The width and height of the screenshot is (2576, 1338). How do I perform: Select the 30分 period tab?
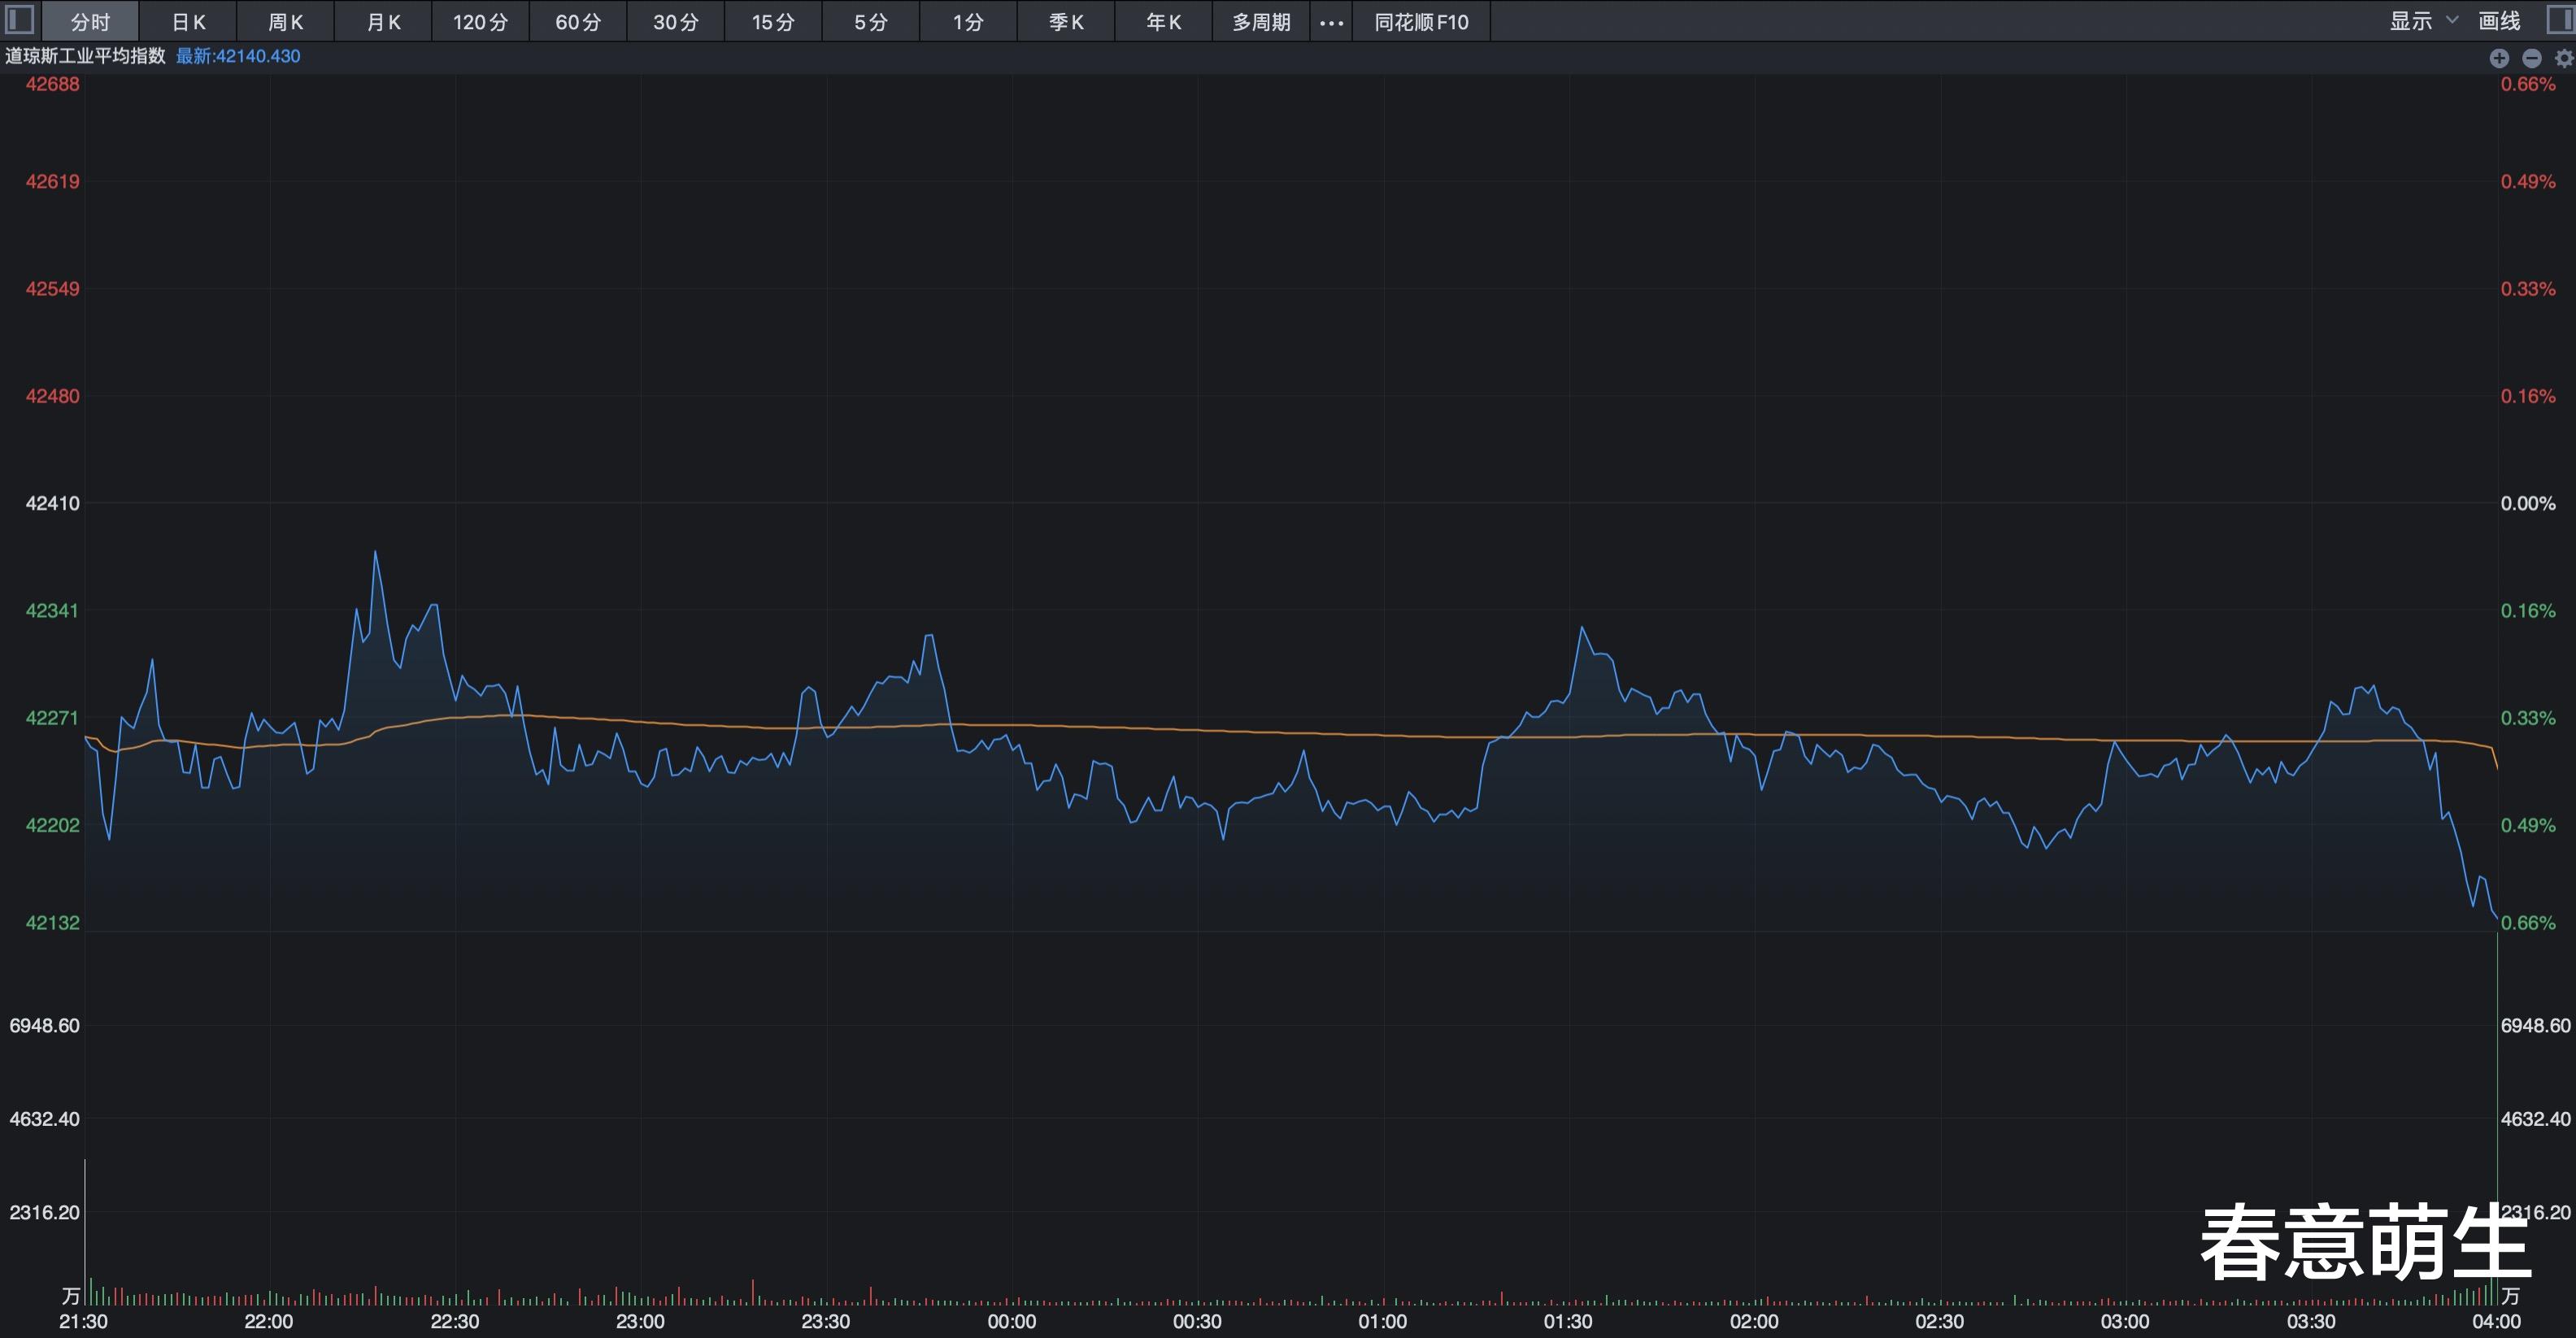coord(676,22)
